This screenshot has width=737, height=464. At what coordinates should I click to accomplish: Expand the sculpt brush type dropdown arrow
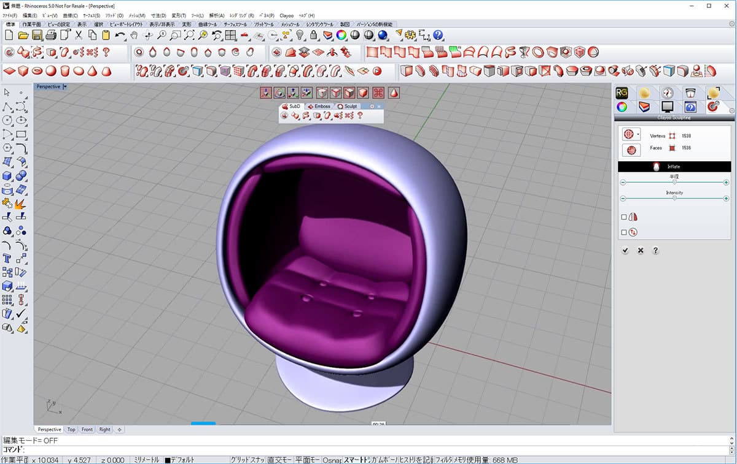639,134
